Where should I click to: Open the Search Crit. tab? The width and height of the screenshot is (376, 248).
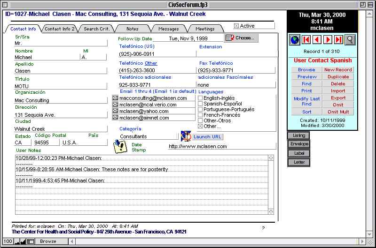96,29
